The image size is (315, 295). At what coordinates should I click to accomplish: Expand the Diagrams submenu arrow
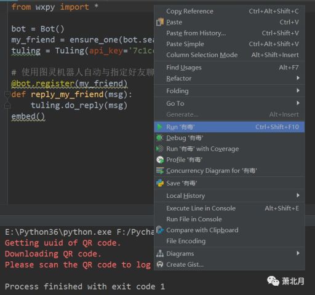click(298, 253)
